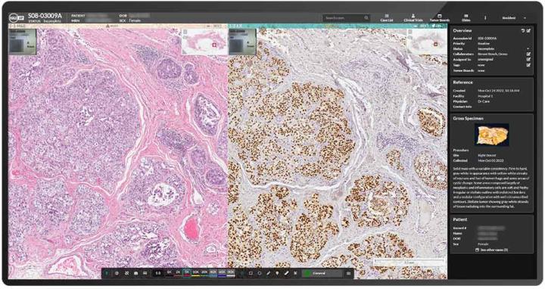Click the camera snapshot icon in bottom toolbar
The width and height of the screenshot is (545, 289).
136,273
